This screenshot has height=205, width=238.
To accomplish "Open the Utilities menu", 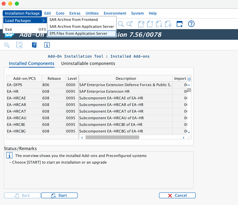I will click(x=92, y=13).
